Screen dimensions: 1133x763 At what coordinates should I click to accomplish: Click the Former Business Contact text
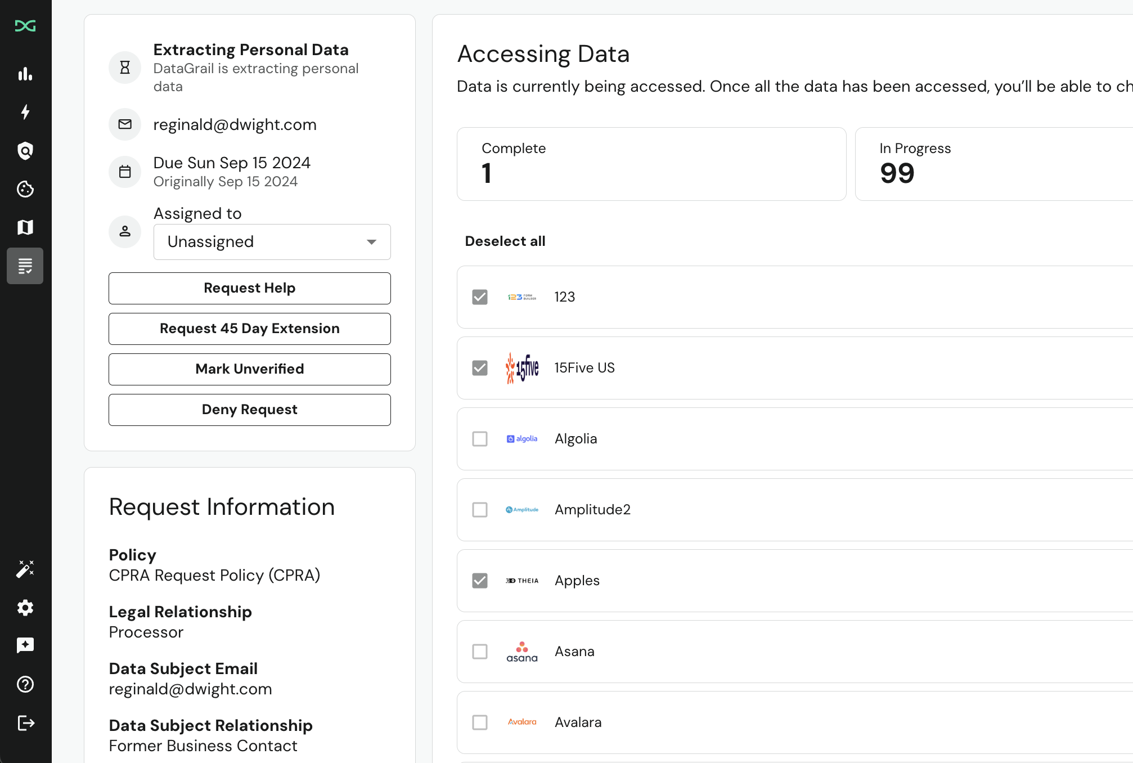(x=203, y=746)
